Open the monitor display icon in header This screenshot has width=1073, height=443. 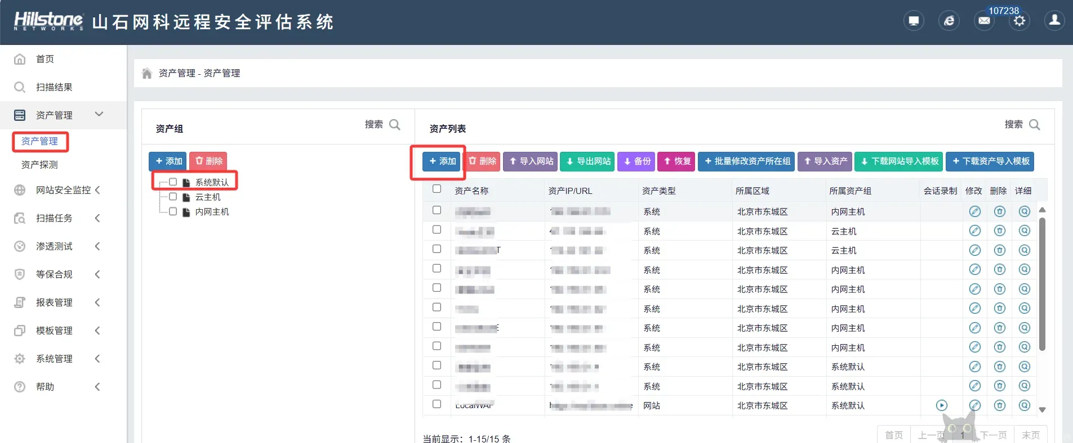(x=914, y=21)
